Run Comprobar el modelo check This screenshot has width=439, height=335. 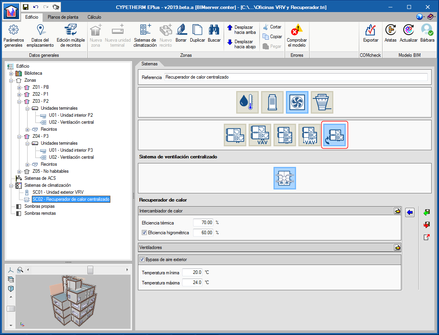[x=297, y=36]
